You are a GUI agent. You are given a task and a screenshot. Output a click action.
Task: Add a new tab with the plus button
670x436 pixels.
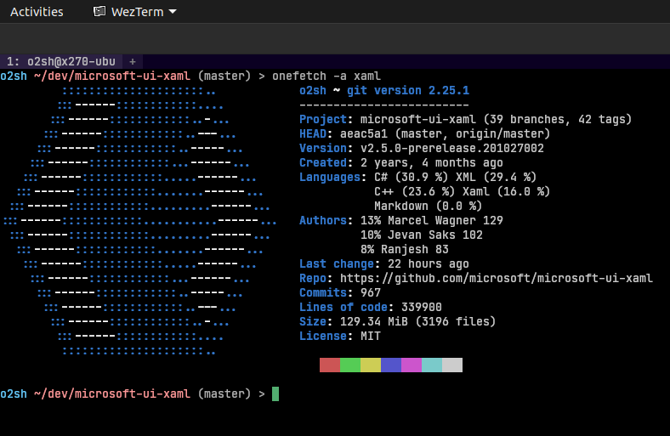(133, 61)
